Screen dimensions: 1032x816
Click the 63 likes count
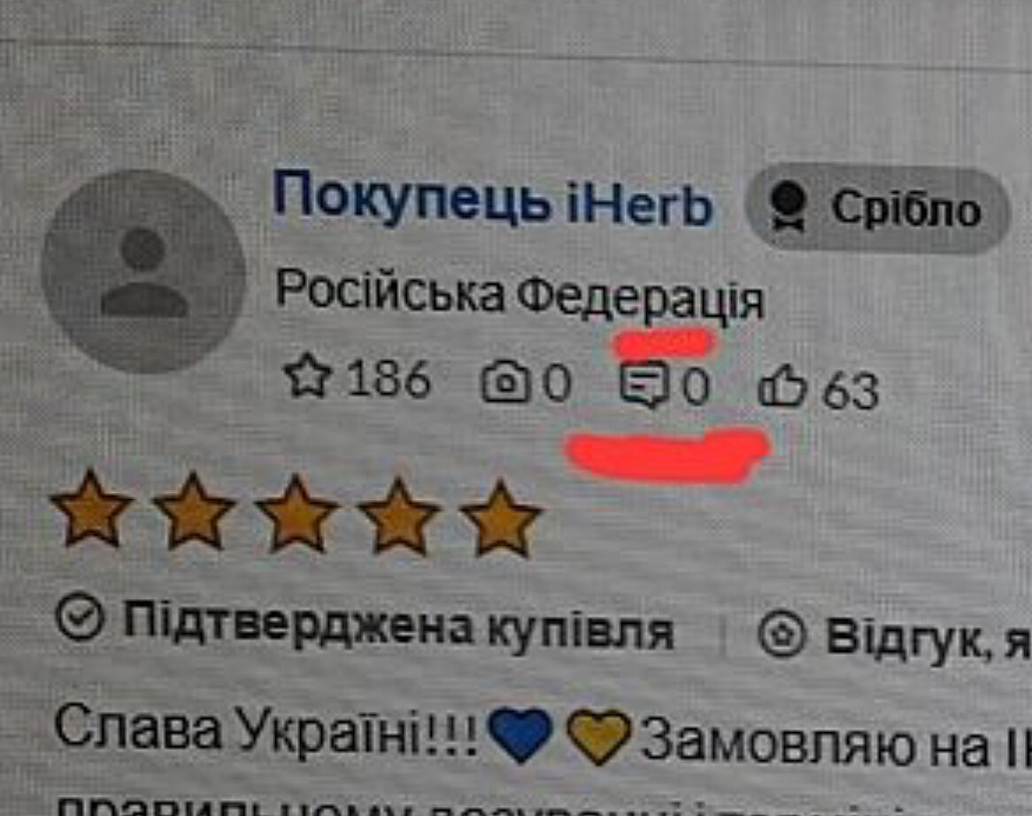(851, 391)
